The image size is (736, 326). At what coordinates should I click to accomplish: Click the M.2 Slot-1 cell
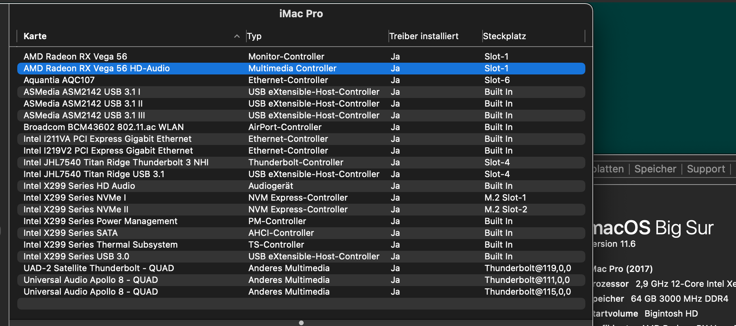point(505,197)
